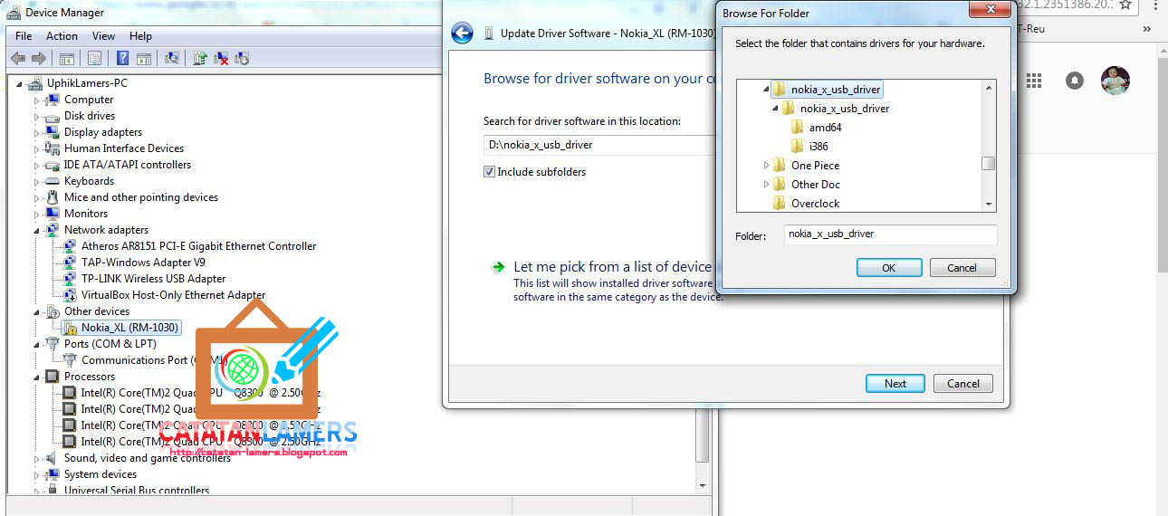Click the Disable device toolbar icon
Viewport: 1168px width, 516px height.
pos(242,58)
